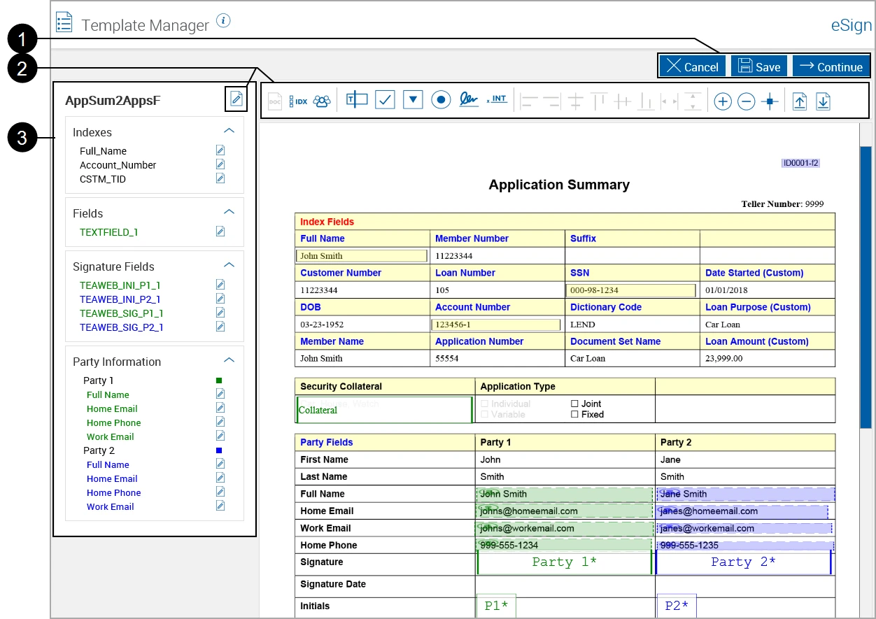This screenshot has height=619, width=876.
Task: Edit the TEAWEB_INI_P1_1 signature field
Action: point(220,285)
